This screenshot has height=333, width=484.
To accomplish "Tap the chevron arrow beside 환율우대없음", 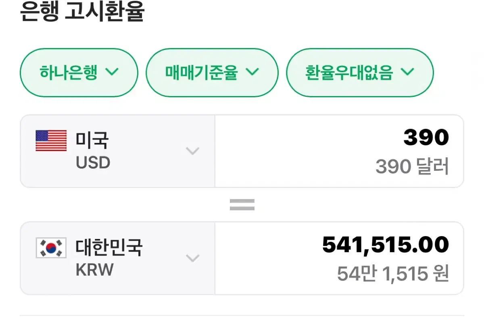I will [x=407, y=72].
